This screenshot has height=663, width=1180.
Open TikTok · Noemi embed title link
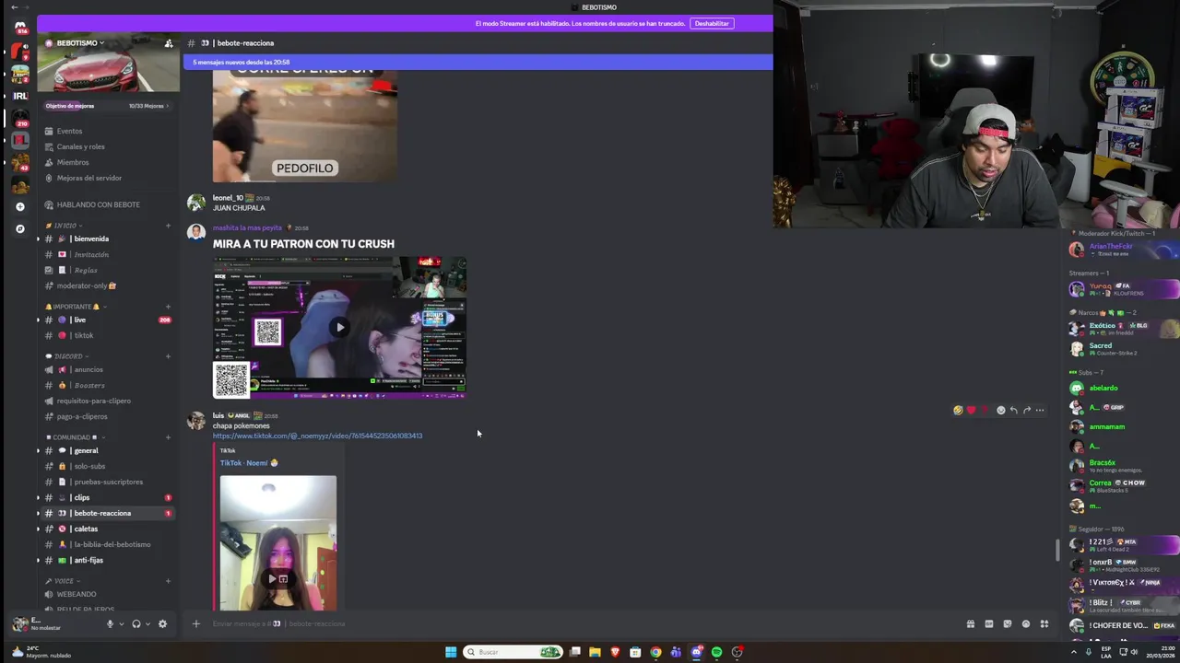pyautogui.click(x=249, y=463)
